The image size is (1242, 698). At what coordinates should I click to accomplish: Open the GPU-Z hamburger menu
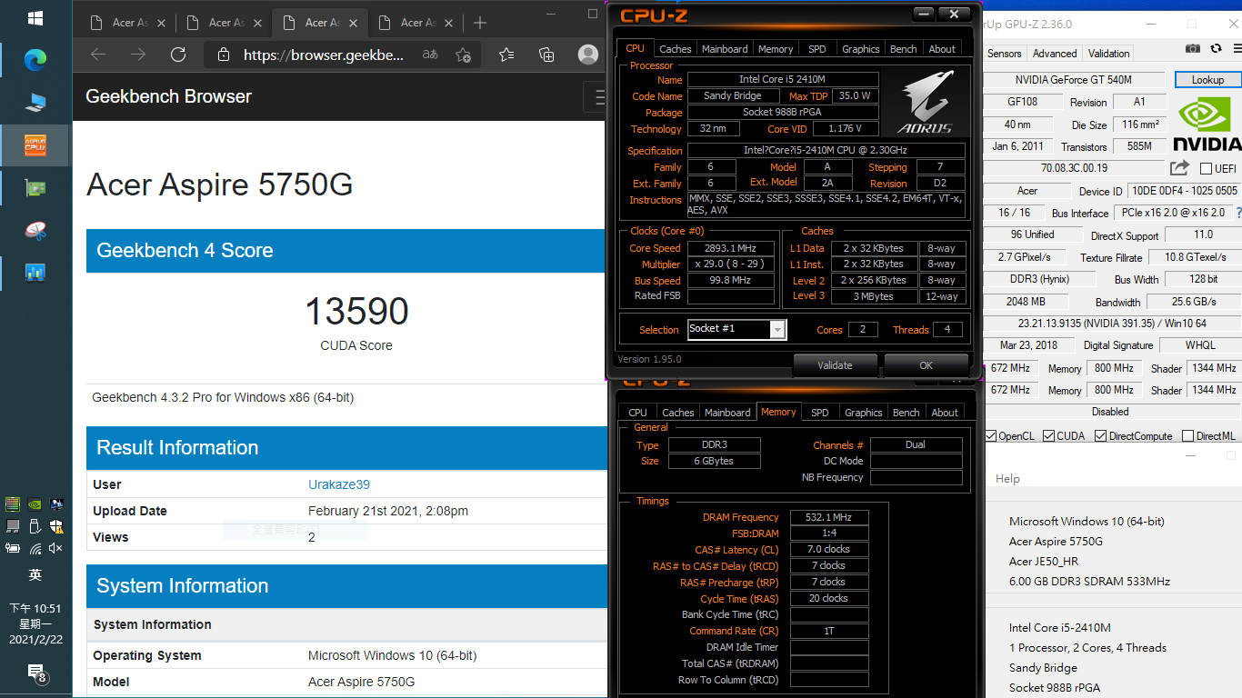tap(1237, 48)
